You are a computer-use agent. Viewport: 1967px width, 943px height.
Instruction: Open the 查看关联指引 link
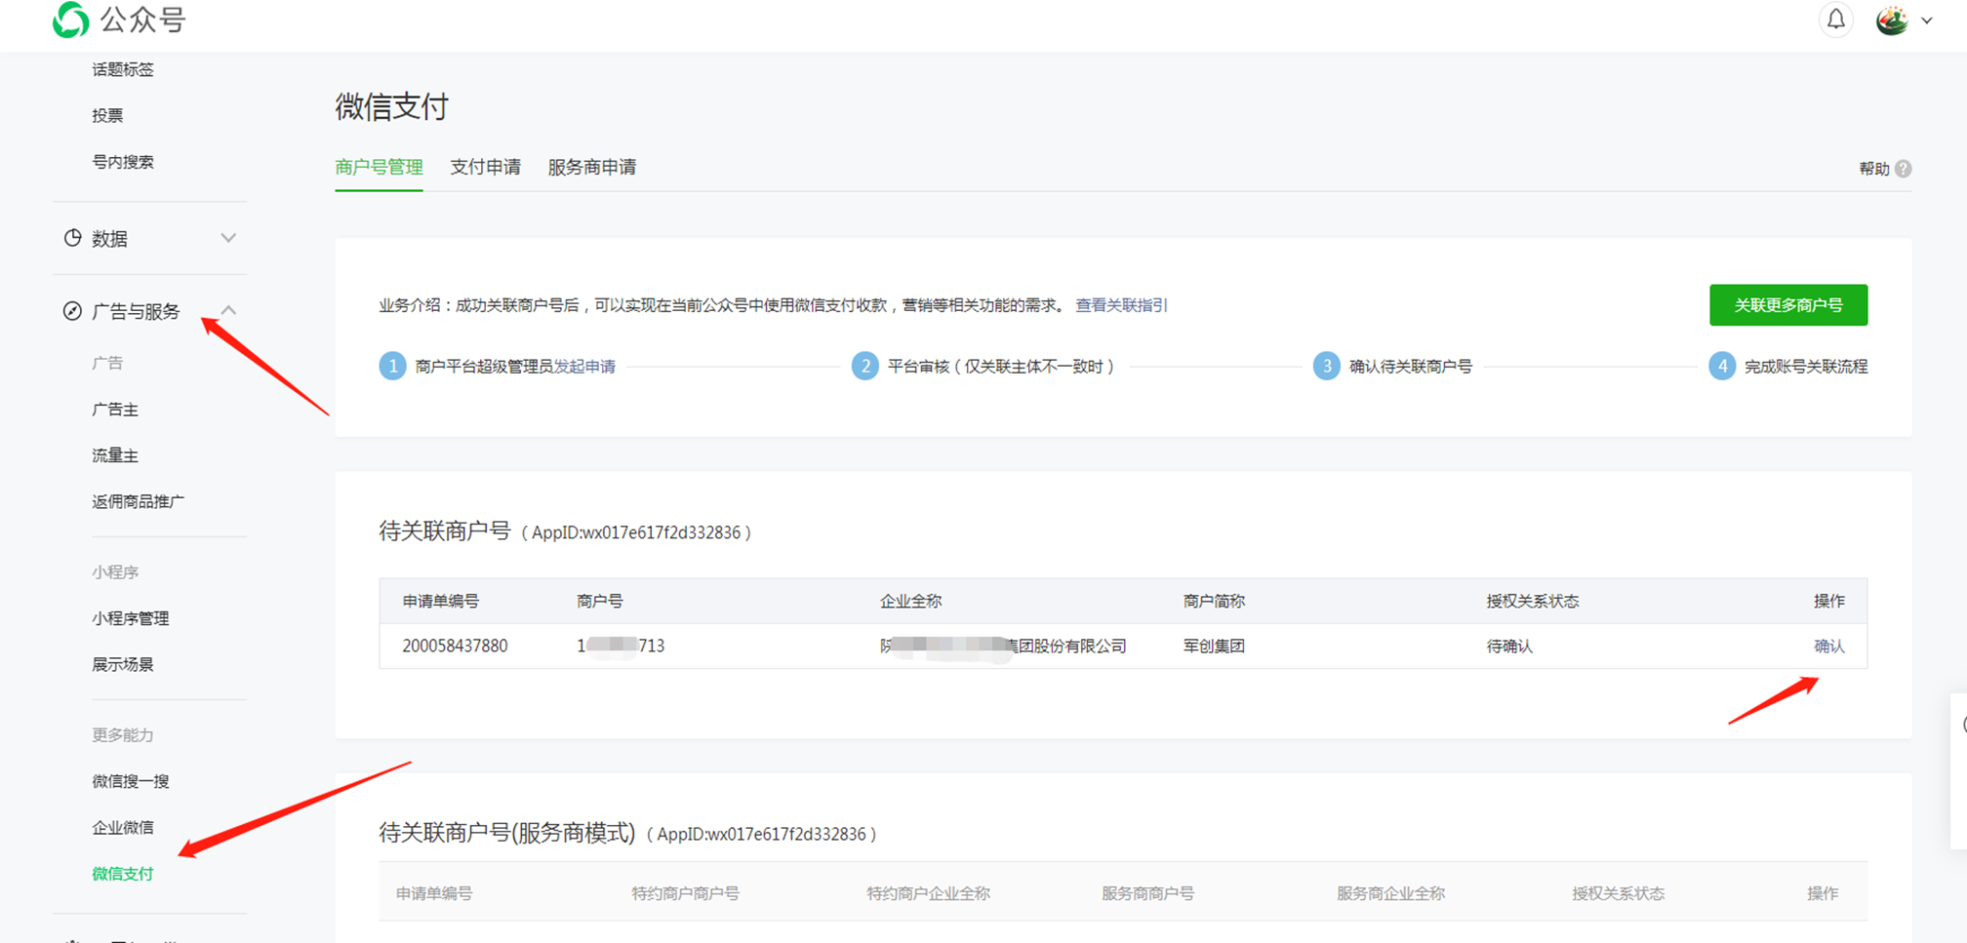point(1121,305)
